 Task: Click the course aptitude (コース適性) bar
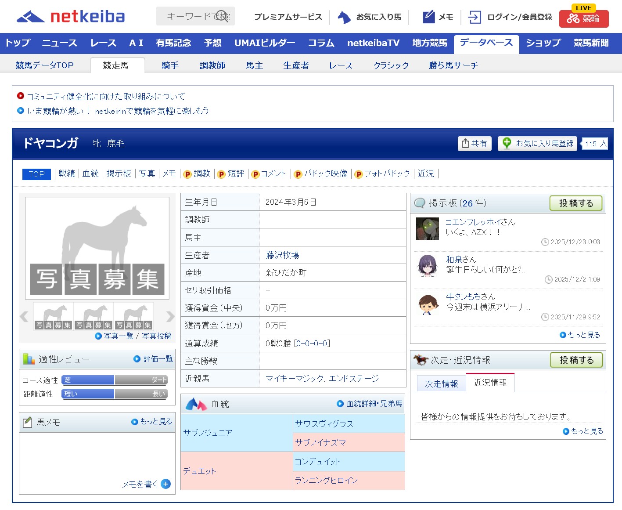[115, 380]
